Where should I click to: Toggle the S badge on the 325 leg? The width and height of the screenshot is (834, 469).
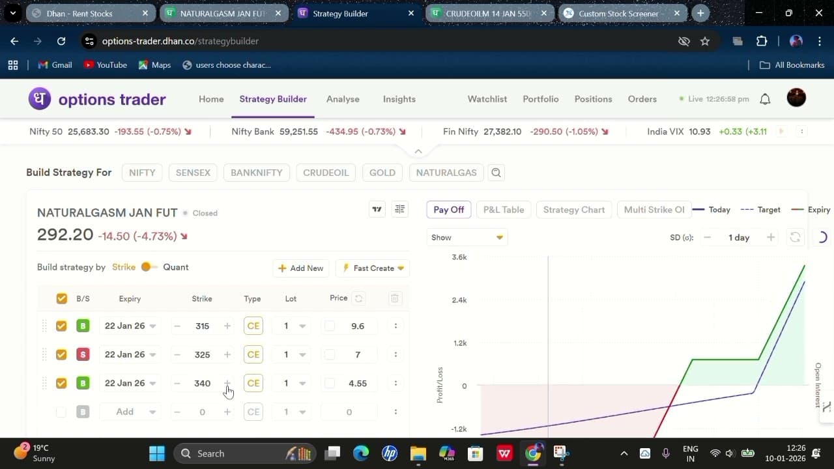[83, 354]
